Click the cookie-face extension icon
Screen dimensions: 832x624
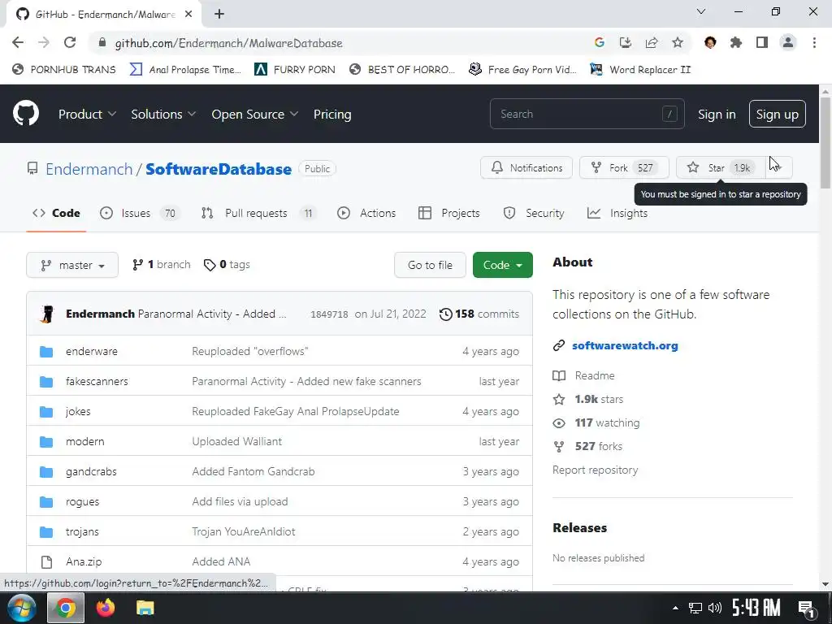710,42
